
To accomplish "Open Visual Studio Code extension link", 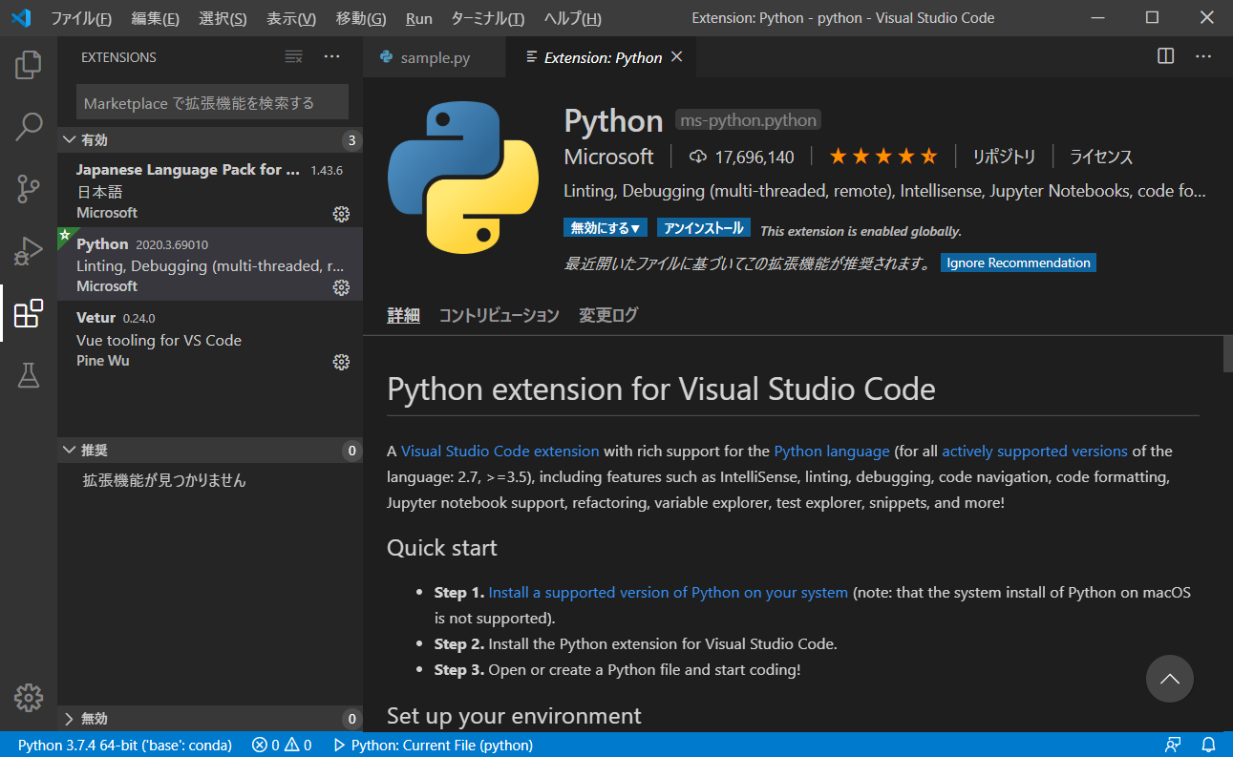I will [x=500, y=451].
